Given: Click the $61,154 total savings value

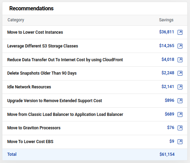Looking at the screenshot, I should pyautogui.click(x=167, y=154).
